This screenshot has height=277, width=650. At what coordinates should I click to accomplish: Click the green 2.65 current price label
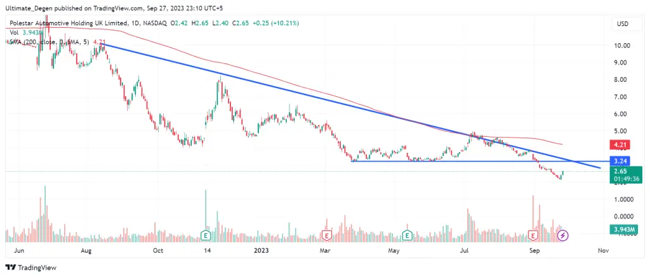click(626, 175)
